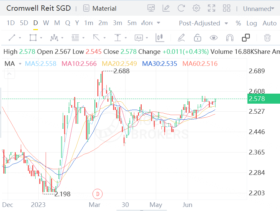This screenshot has height=211, width=280.
Task: Click the candlestick chart type icon
Action: point(160,38)
